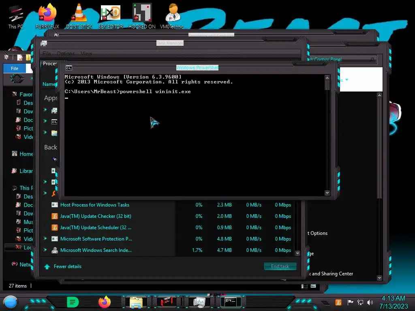Screen dimensions: 415x311
Task: Open the This PC desktop icon
Action: tap(16, 16)
